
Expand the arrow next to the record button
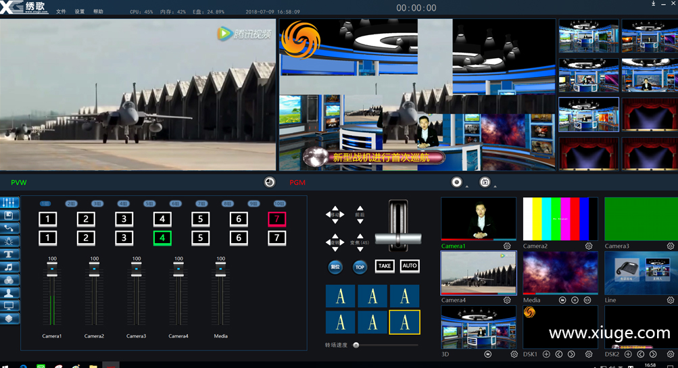467,186
